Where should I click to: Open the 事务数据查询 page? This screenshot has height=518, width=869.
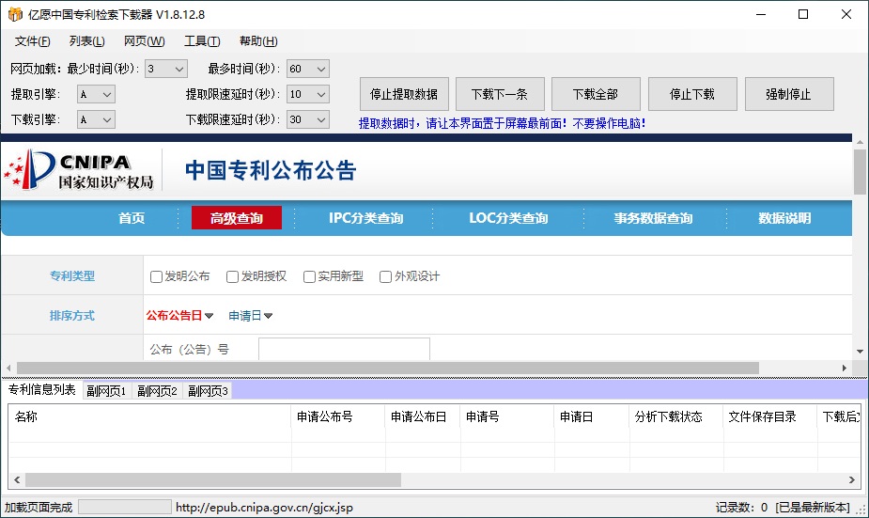653,218
